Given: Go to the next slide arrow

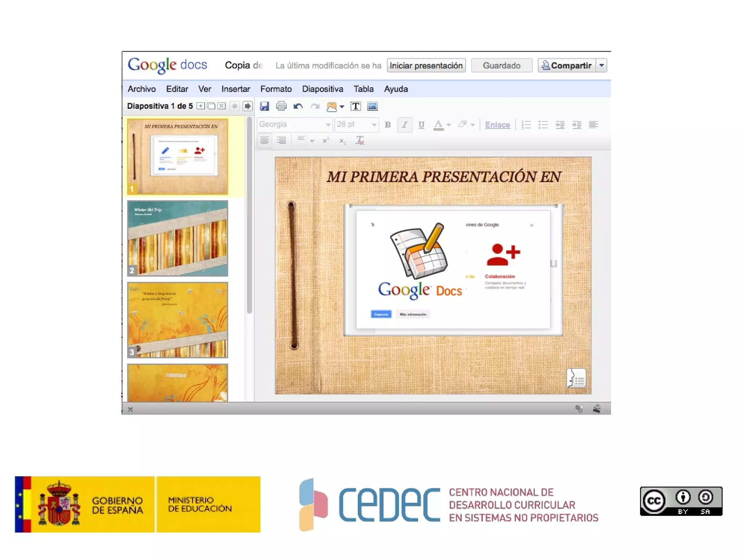Looking at the screenshot, I should point(247,106).
